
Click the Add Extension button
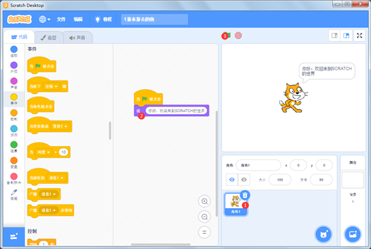click(x=14, y=236)
